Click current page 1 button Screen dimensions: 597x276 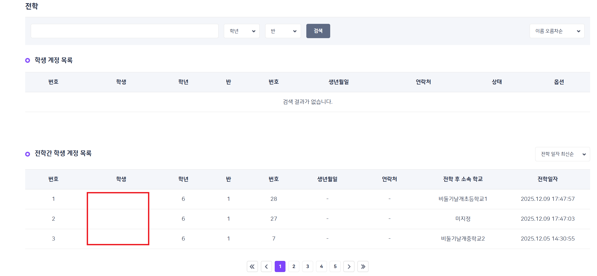(280, 266)
